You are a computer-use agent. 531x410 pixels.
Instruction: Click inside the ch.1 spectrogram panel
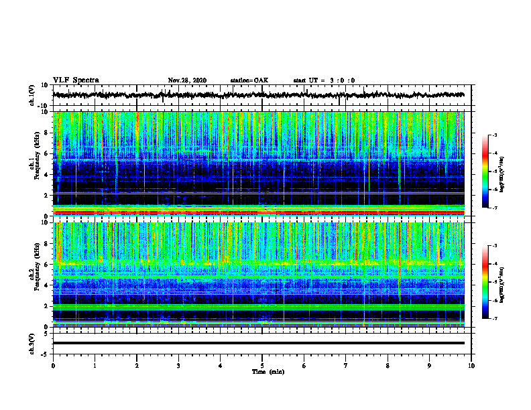pos(259,163)
